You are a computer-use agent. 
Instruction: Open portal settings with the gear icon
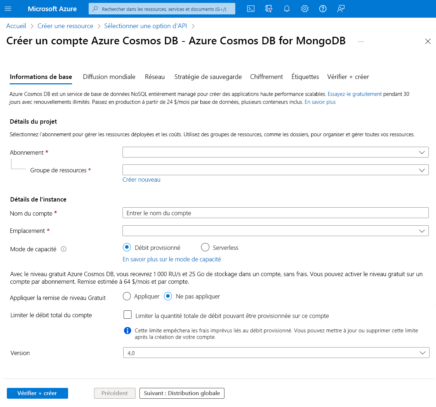tap(305, 9)
